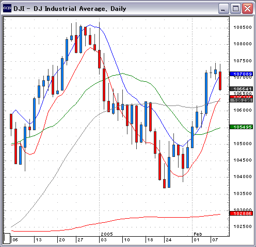The image size is (256, 247).
Task: Click the 24 date marker on time axis
Action: point(169,240)
